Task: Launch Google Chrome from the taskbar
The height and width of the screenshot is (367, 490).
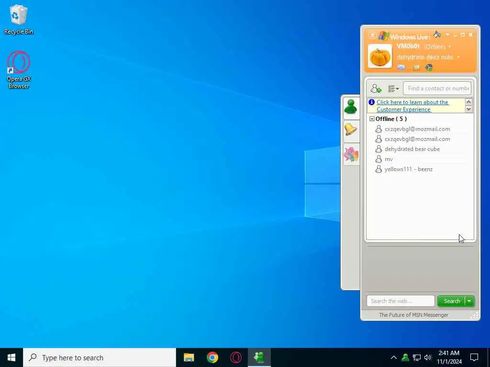Action: pos(212,357)
